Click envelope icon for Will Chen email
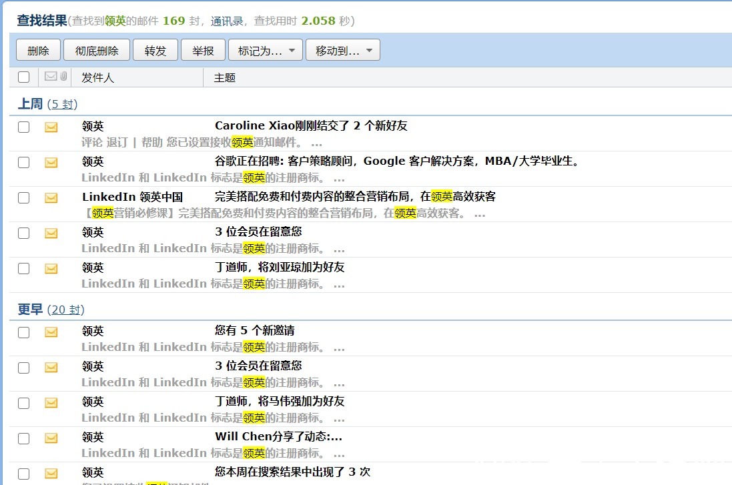The height and width of the screenshot is (485, 732). (51, 438)
